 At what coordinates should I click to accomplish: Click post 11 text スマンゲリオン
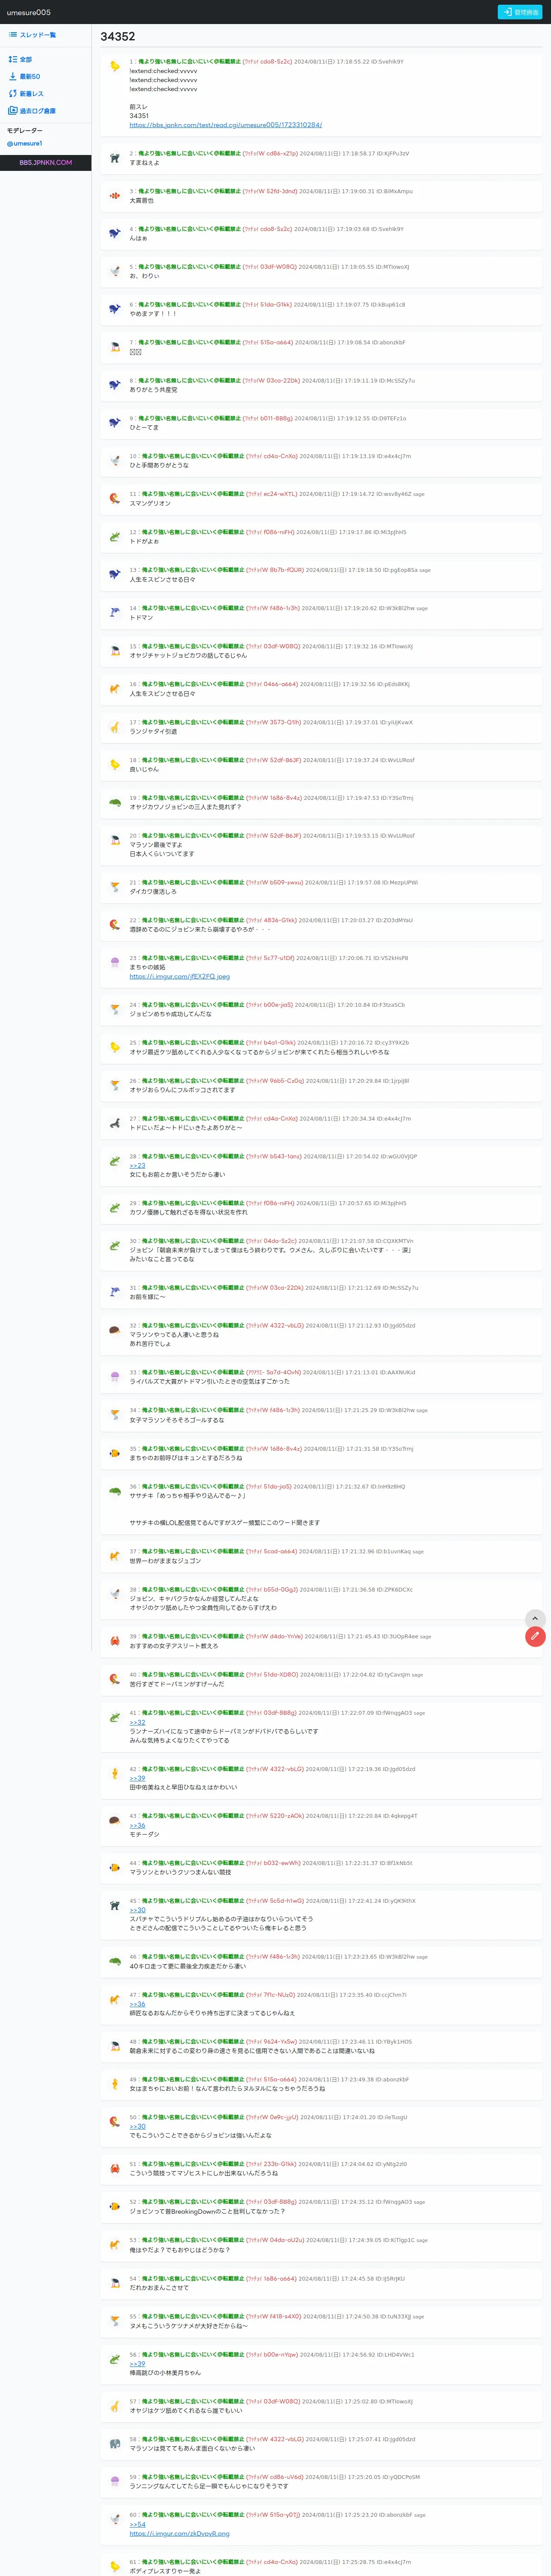coord(150,503)
